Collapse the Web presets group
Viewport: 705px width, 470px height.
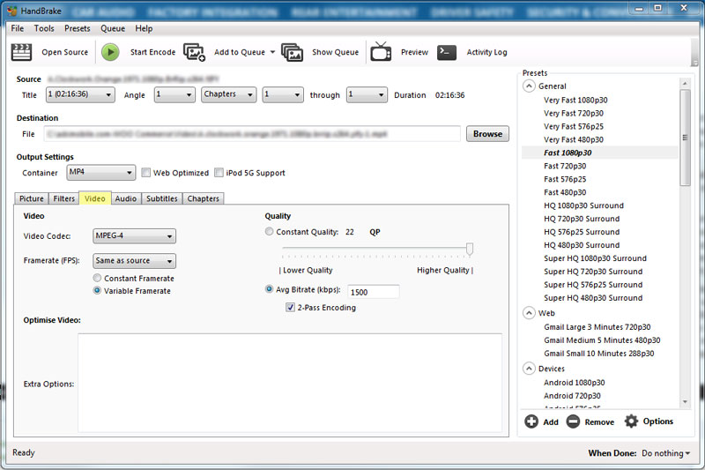[x=530, y=313]
